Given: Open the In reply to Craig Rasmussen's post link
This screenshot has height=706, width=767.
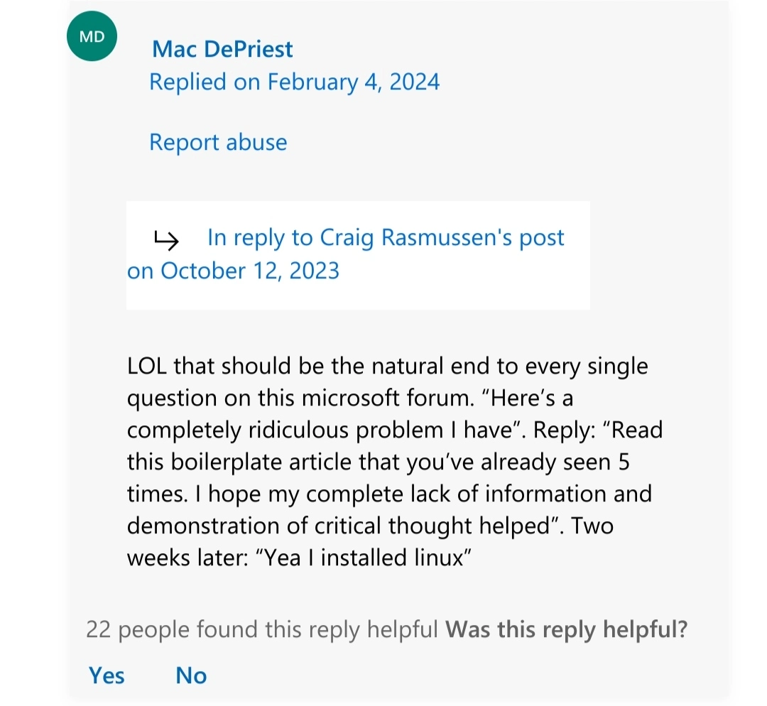Looking at the screenshot, I should click(x=386, y=238).
